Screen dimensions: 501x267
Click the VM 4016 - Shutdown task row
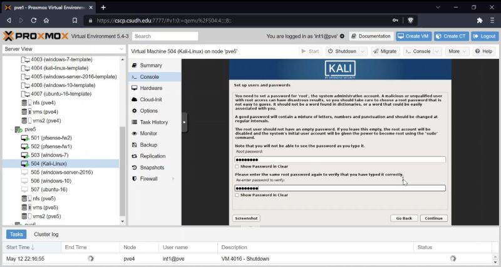[247, 259]
